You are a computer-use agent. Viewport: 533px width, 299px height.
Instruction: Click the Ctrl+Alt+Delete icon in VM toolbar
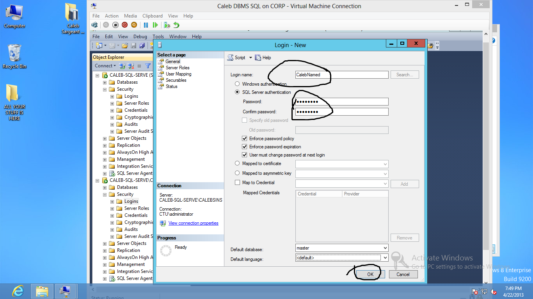pyautogui.click(x=94, y=25)
